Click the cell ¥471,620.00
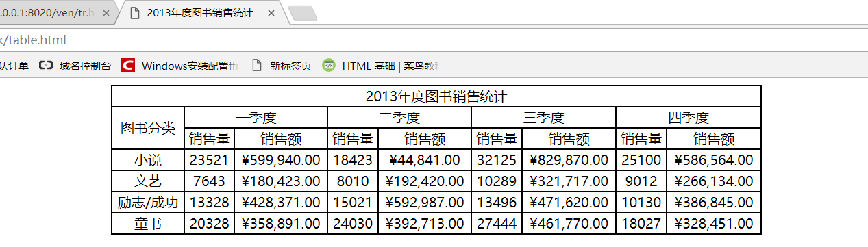868x247 pixels. [569, 203]
